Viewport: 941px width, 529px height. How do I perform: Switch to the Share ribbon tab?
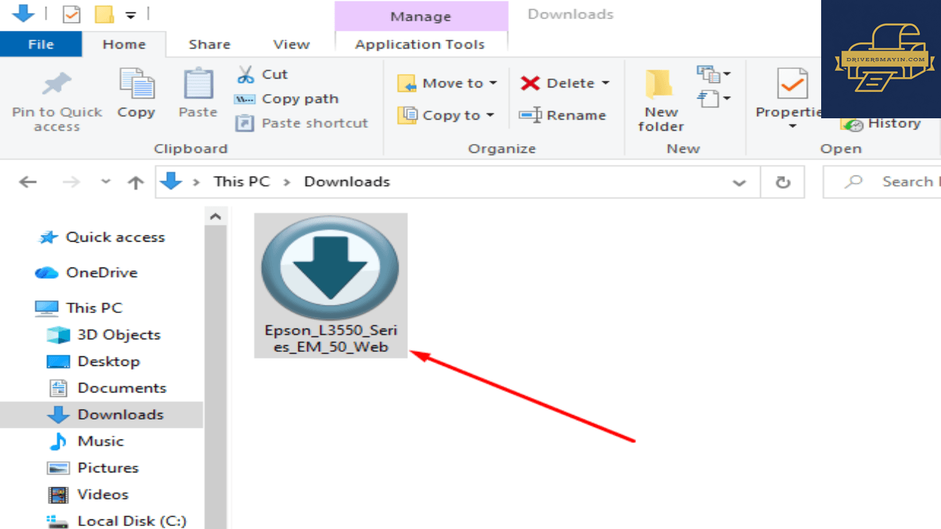click(x=210, y=44)
